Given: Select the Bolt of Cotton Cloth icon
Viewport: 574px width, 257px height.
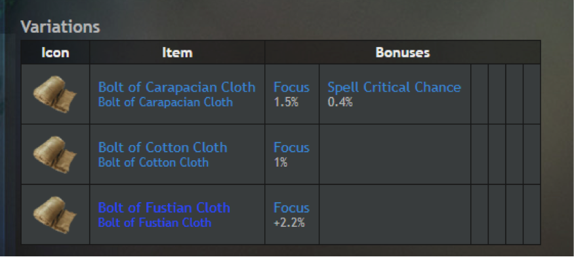Looking at the screenshot, I should click(55, 154).
